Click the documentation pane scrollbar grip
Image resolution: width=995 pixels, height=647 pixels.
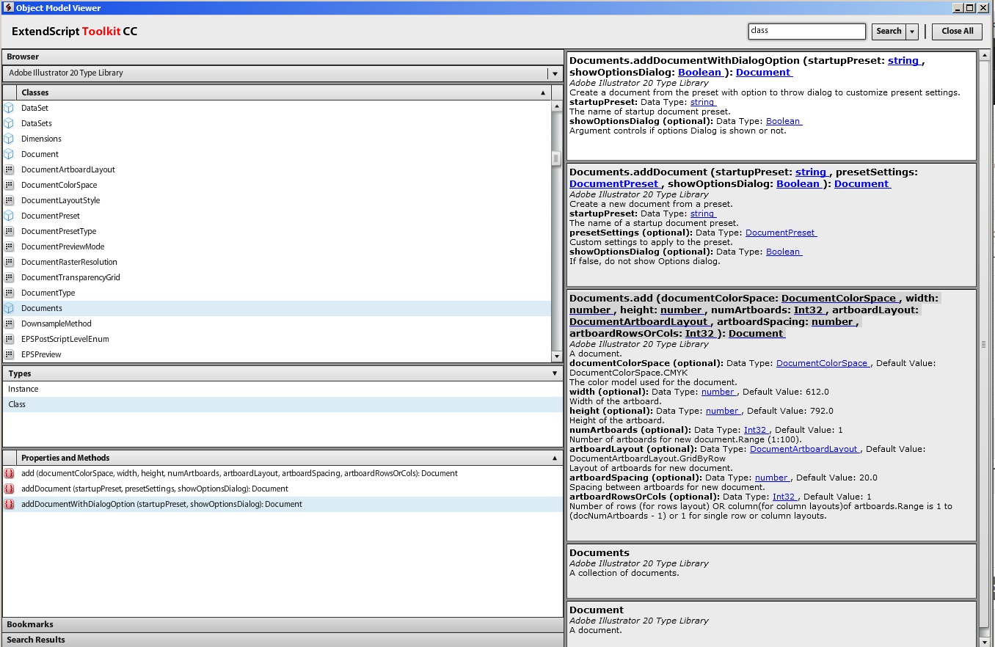tap(984, 344)
